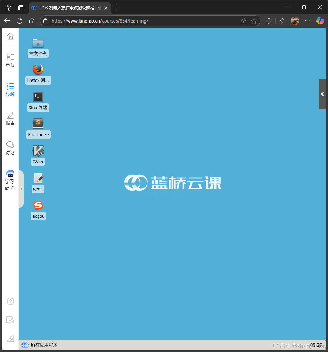Open the 报告 report editor
328x352 pixels.
[10, 119]
